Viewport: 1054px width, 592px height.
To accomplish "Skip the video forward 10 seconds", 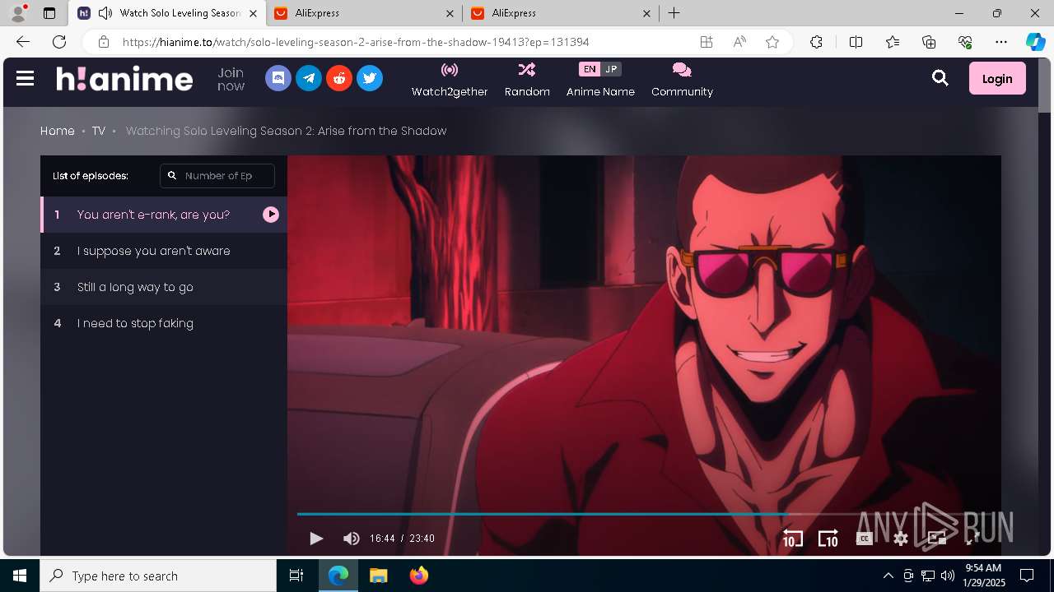I will pyautogui.click(x=828, y=539).
